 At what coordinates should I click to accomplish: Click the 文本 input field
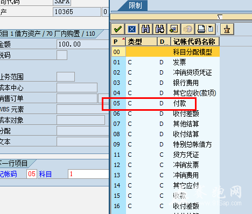[83, 142]
